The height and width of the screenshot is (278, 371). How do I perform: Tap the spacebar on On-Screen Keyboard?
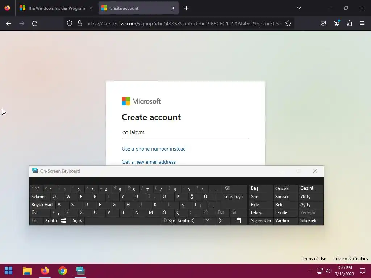[x=123, y=220]
